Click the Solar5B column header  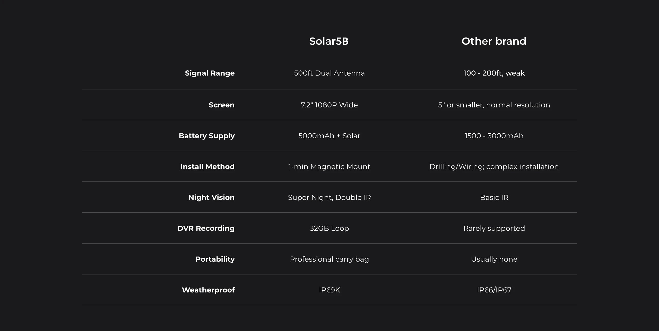329,41
